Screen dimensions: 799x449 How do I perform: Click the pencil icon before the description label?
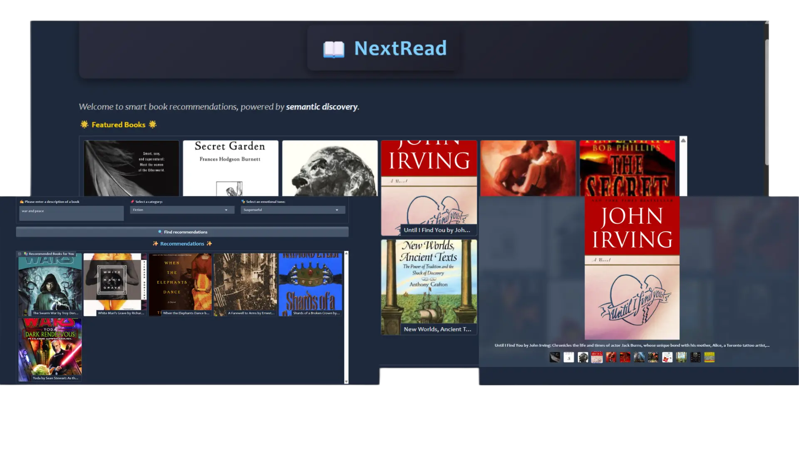(x=22, y=202)
